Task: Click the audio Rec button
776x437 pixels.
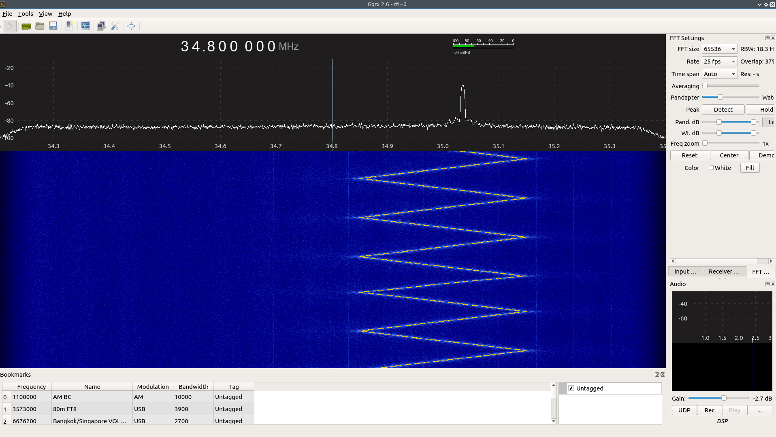Action: [710, 410]
